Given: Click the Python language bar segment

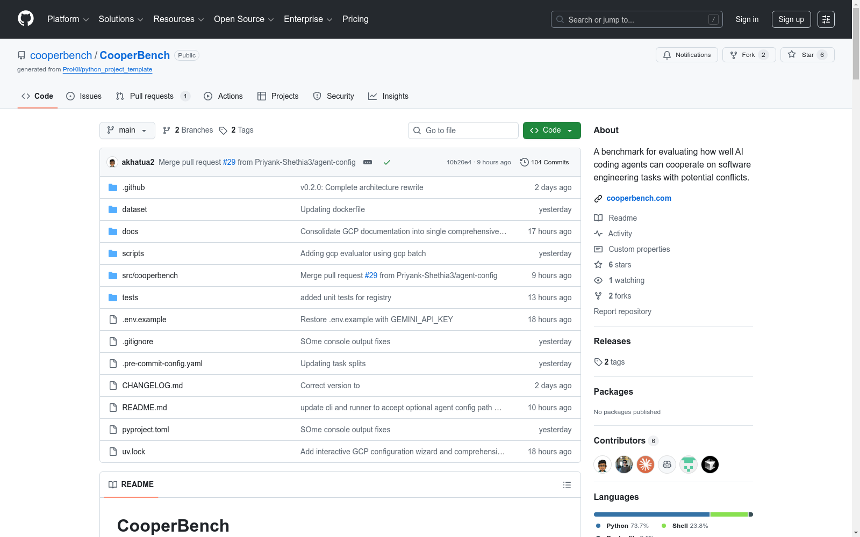Looking at the screenshot, I should 651,514.
